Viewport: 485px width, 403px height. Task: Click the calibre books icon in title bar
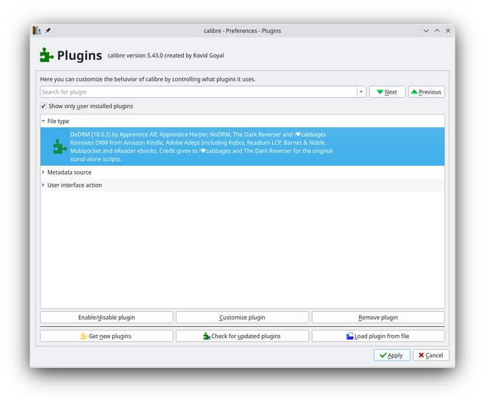(x=37, y=30)
